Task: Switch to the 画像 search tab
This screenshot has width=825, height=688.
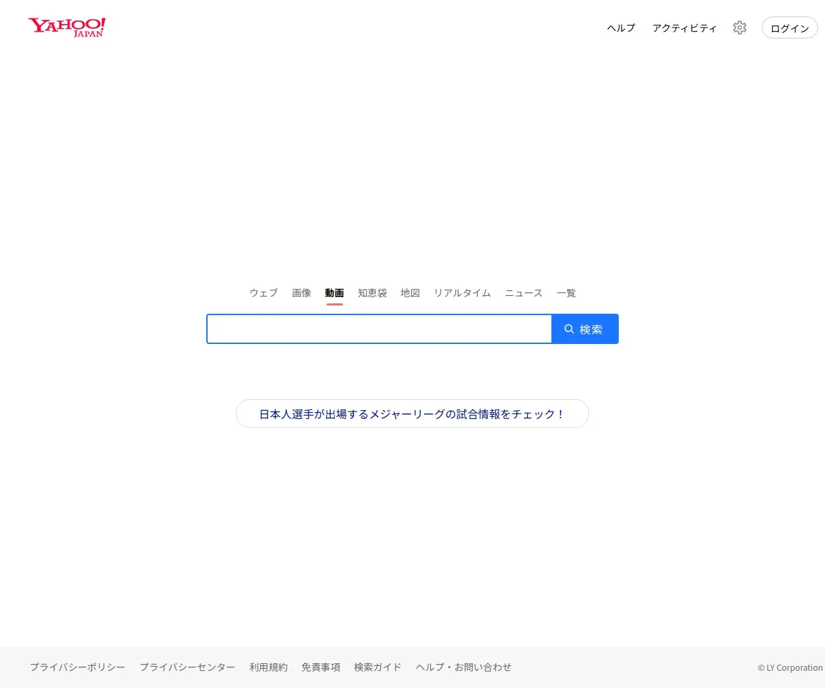Action: click(302, 293)
